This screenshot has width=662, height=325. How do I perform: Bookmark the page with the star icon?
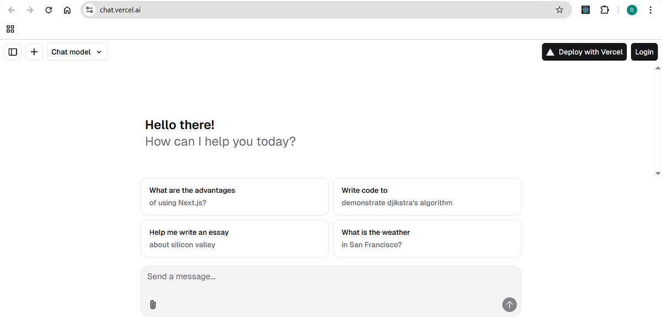tap(559, 9)
